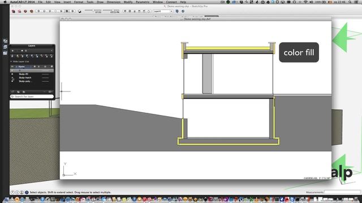
Task: Select Shaded With Textures style in SketchUp
Action: 67,11
